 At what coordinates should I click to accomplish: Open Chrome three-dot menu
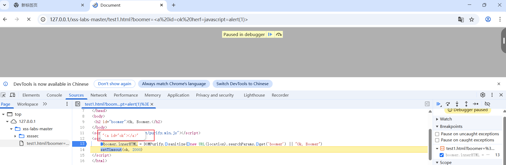click(x=500, y=19)
